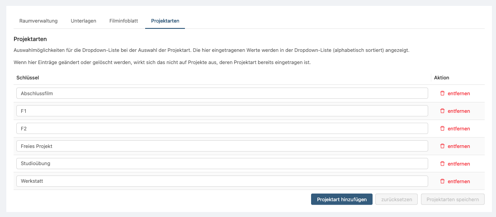Click into the F2 input field
The width and height of the screenshot is (496, 217).
click(x=222, y=129)
